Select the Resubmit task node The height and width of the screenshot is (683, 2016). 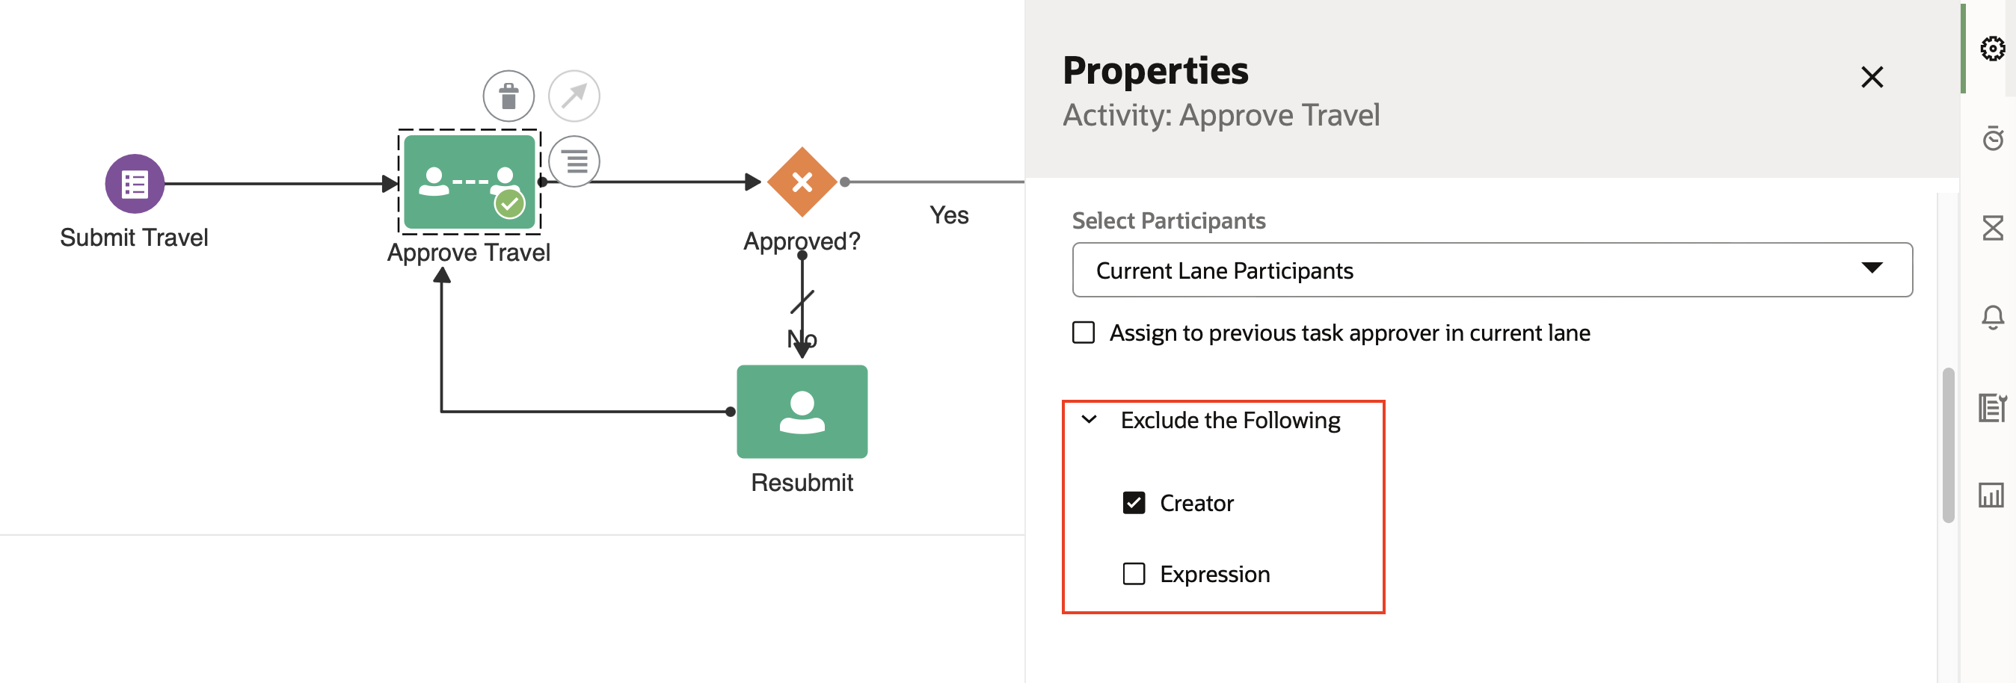pos(802,412)
